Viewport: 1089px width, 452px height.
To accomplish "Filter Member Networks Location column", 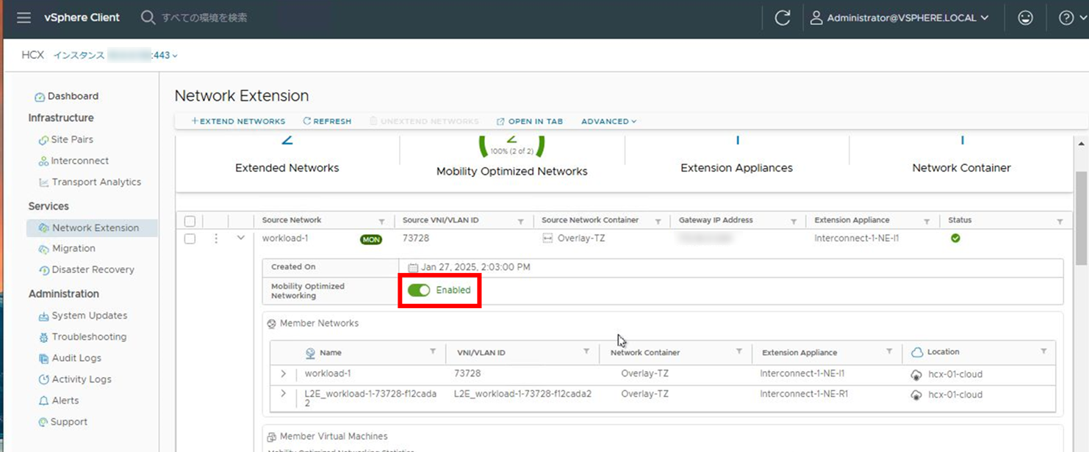I will point(1043,351).
